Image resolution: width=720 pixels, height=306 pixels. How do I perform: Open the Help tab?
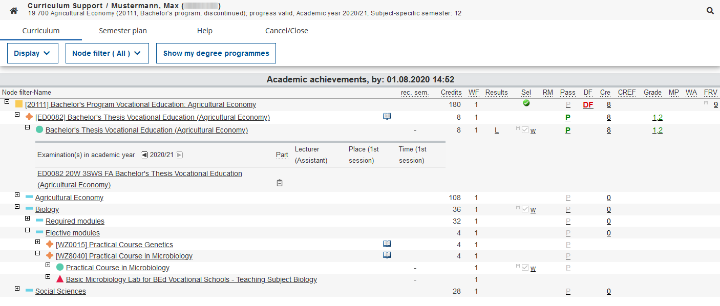pyautogui.click(x=204, y=31)
